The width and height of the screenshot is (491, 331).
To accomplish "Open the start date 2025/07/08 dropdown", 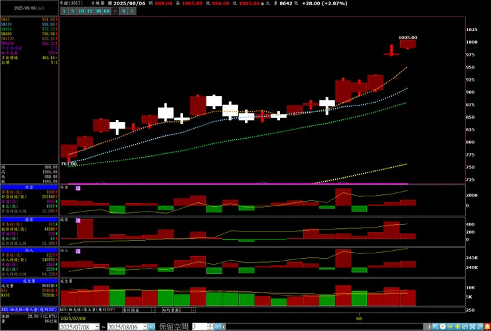I will [x=97, y=327].
